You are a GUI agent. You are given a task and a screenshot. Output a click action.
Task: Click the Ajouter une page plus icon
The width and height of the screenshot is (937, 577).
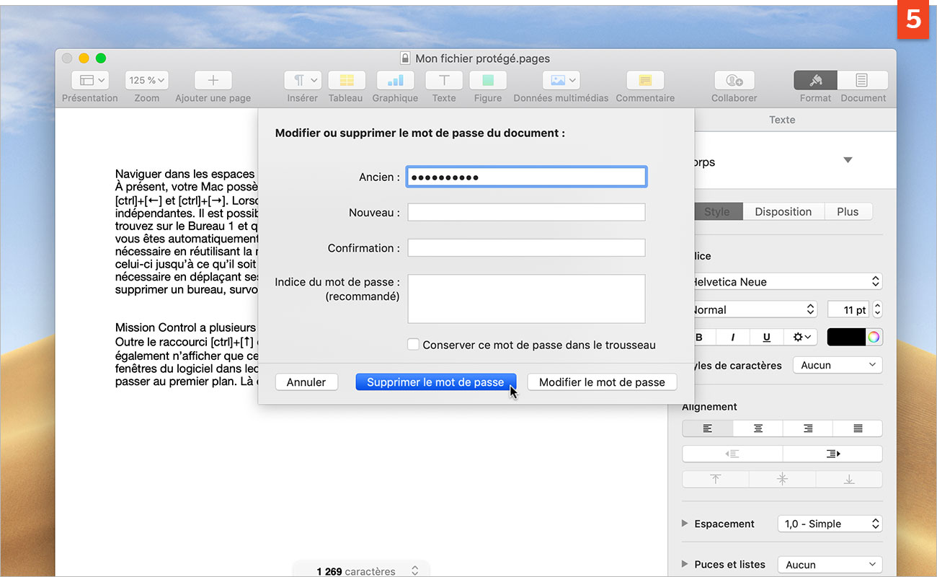(213, 80)
